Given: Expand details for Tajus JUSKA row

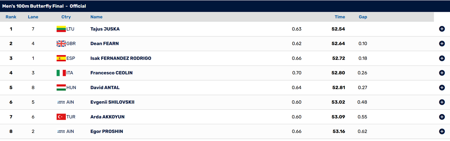Looking at the screenshot, I should click(x=442, y=29).
